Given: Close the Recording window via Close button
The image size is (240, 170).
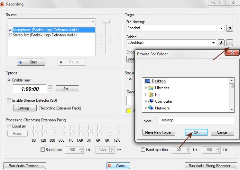Looking at the screenshot, I should click(118, 166).
